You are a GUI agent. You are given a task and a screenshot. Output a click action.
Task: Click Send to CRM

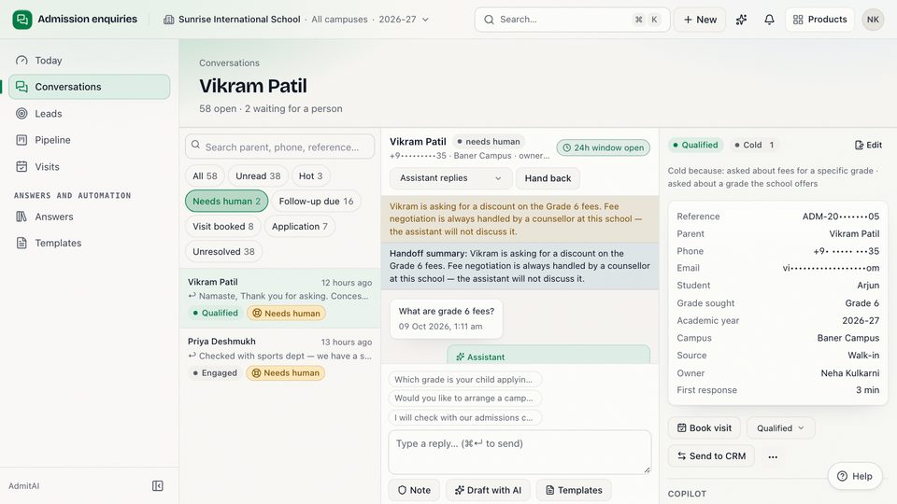[x=711, y=456]
